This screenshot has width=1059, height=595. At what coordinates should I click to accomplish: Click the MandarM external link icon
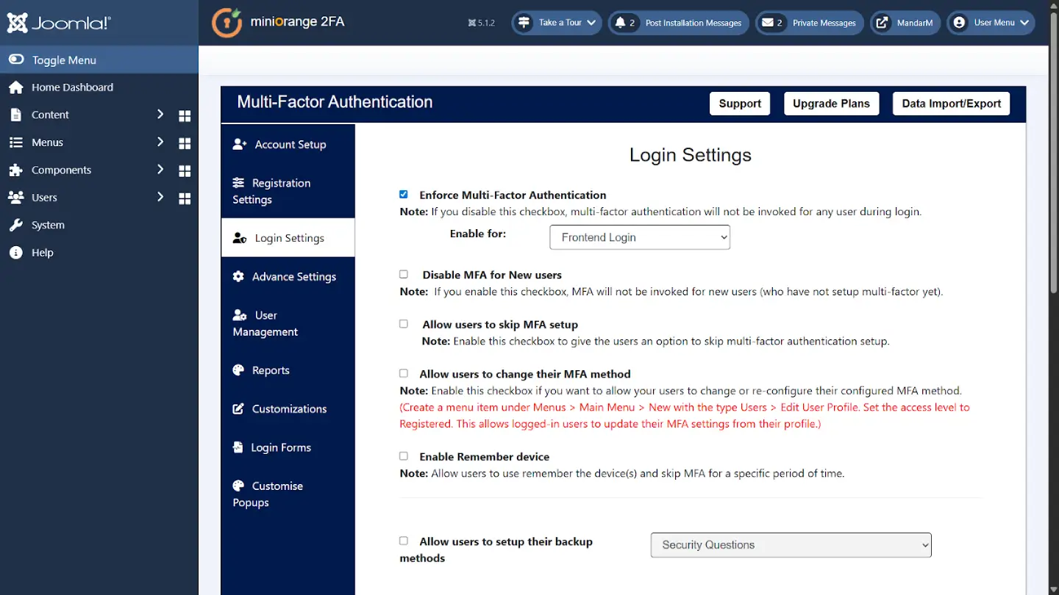882,23
